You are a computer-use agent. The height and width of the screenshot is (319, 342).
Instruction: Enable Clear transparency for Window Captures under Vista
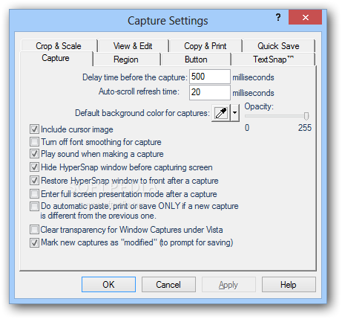coord(34,230)
